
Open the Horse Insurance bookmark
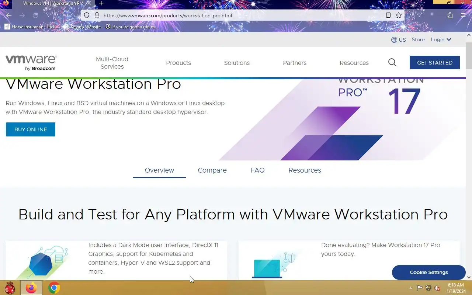click(x=32, y=27)
